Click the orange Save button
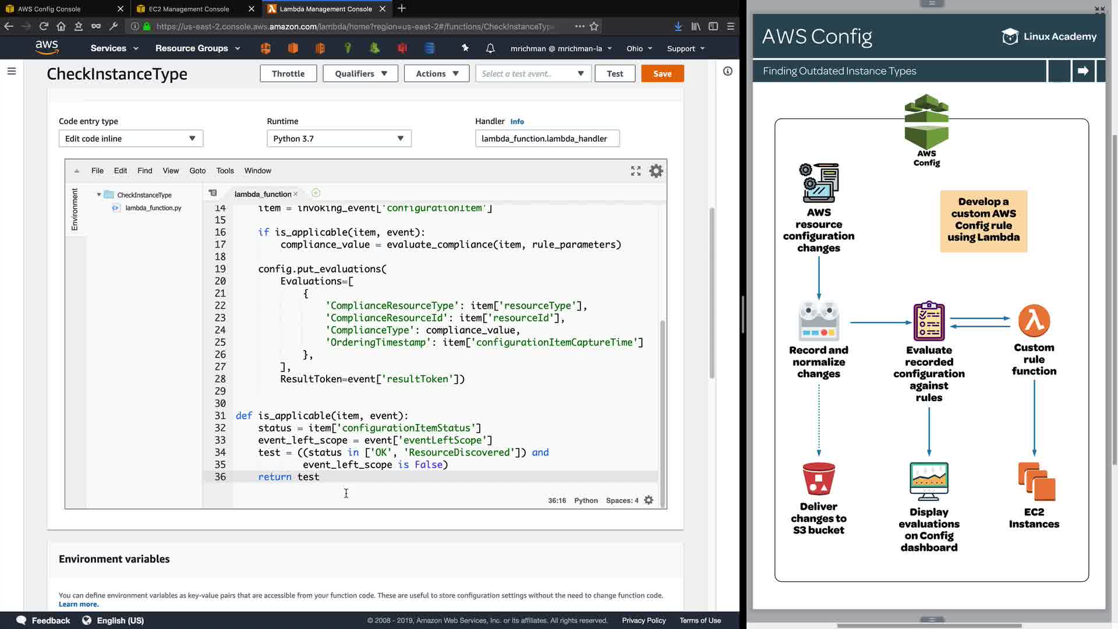Screen dimensions: 1118x629 coord(662,73)
